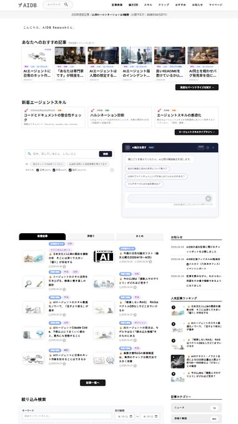This screenshot has height=424, width=238.
Task: Click the clock history icon in AI chat header
Action: point(207,148)
